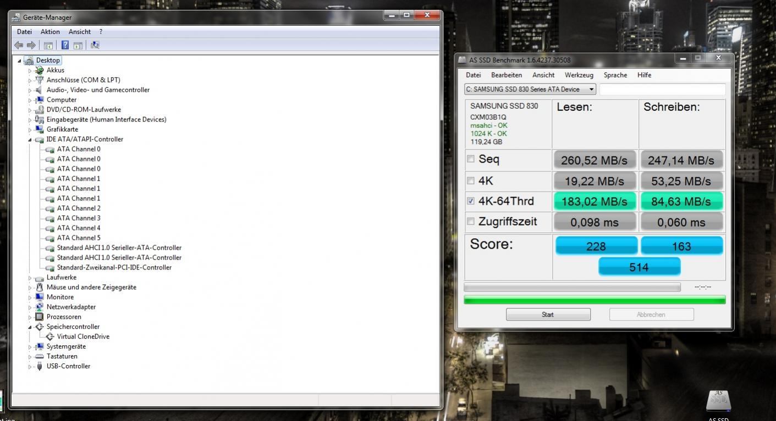This screenshot has height=421, width=776.
Task: Click the Forward arrow in Geräte-Manager toolbar
Action: pyautogui.click(x=31, y=45)
